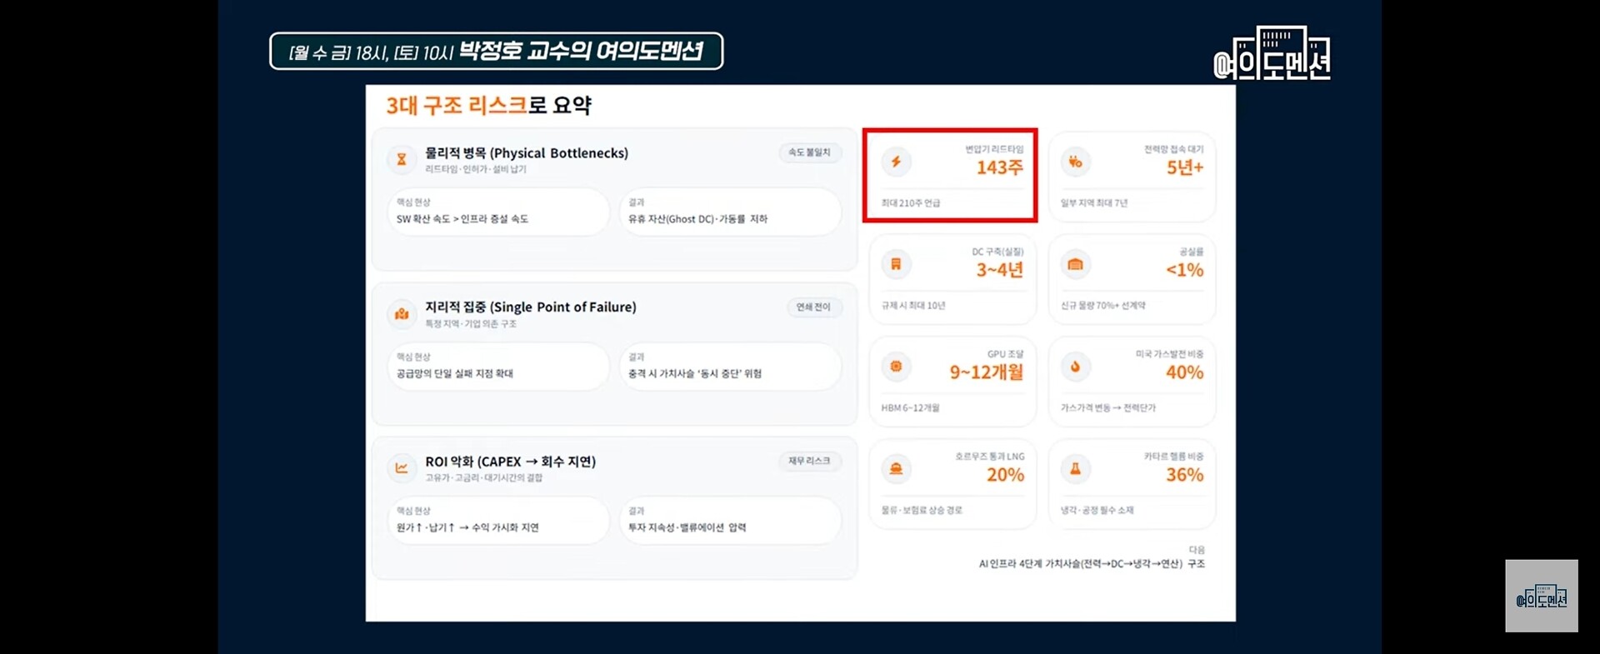Click the AI 인프라 4단계 가치사슬 next-topic text
The height and width of the screenshot is (654, 1600).
pyautogui.click(x=1091, y=564)
